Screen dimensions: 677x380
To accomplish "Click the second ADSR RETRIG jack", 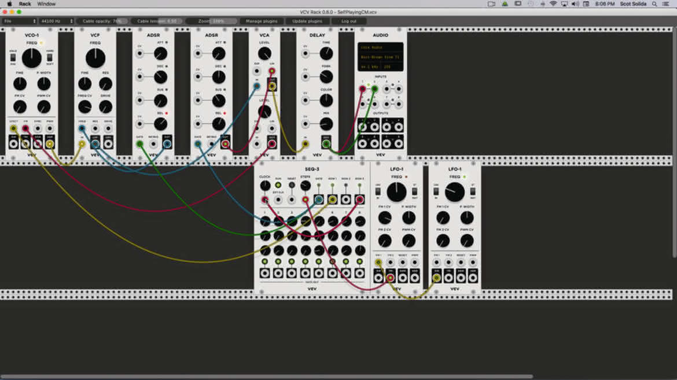I will click(x=212, y=144).
